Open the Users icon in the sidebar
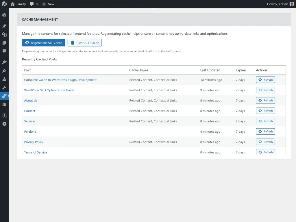Image resolution: width=296 pixels, height=222 pixels. (4, 79)
